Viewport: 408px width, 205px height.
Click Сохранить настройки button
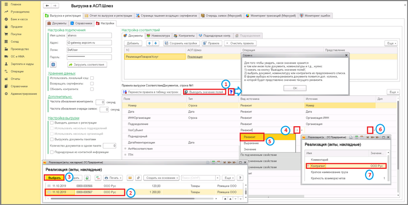(x=182, y=43)
